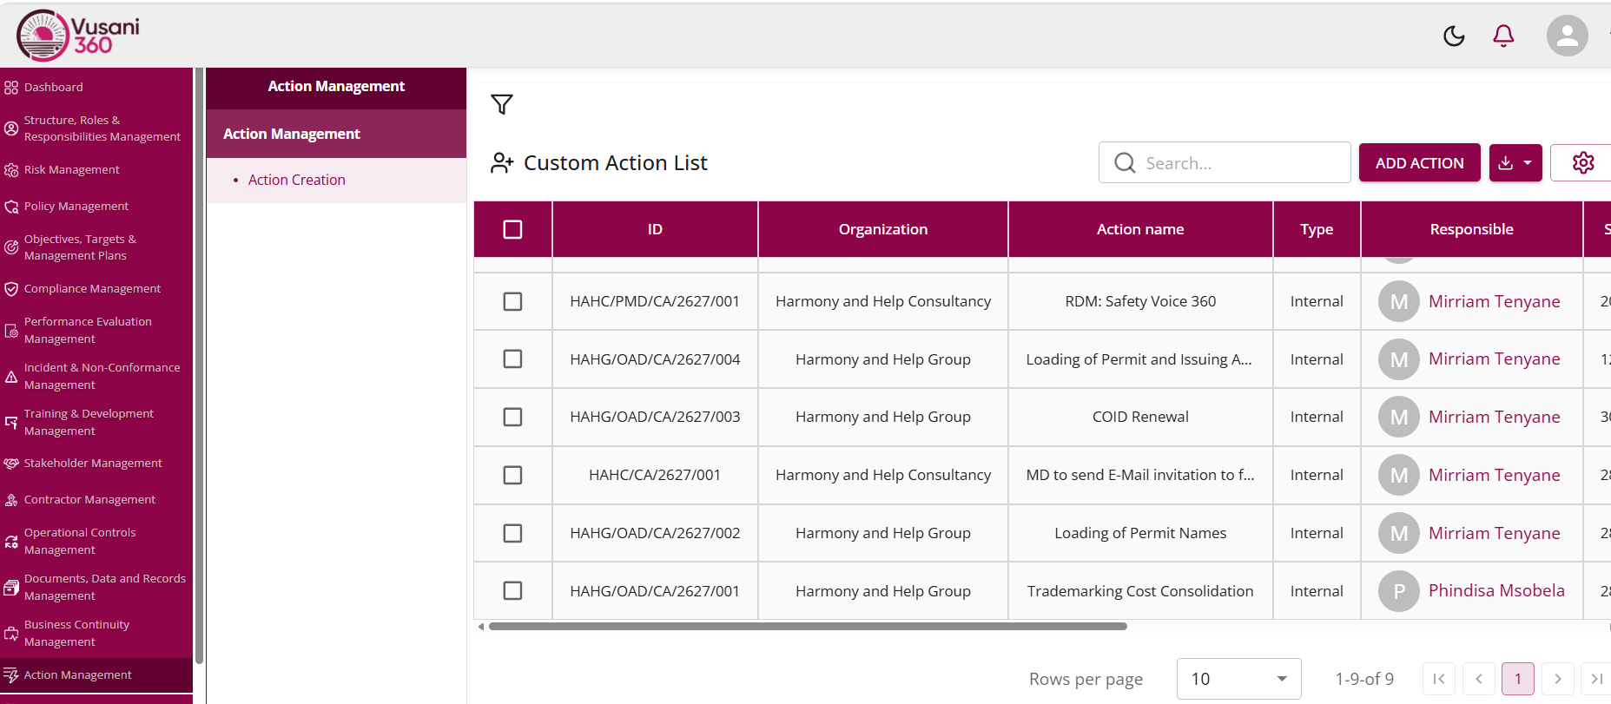The height and width of the screenshot is (704, 1611).
Task: Click Phindisa Msobela's avatar circle
Action: (x=1398, y=591)
